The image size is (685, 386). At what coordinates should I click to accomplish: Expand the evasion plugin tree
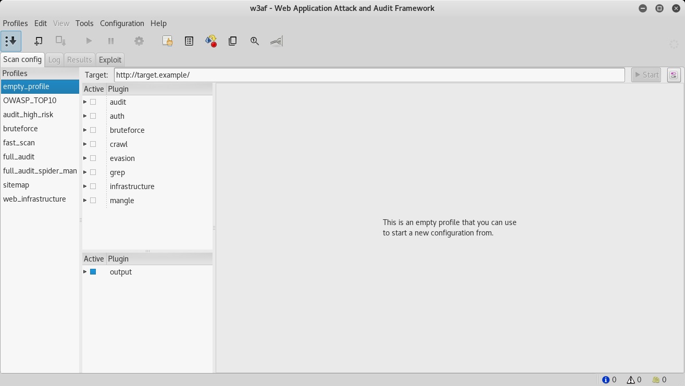pyautogui.click(x=85, y=158)
